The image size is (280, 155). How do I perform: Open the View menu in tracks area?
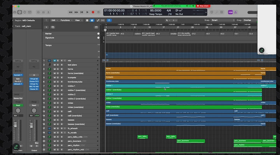coord(79,20)
